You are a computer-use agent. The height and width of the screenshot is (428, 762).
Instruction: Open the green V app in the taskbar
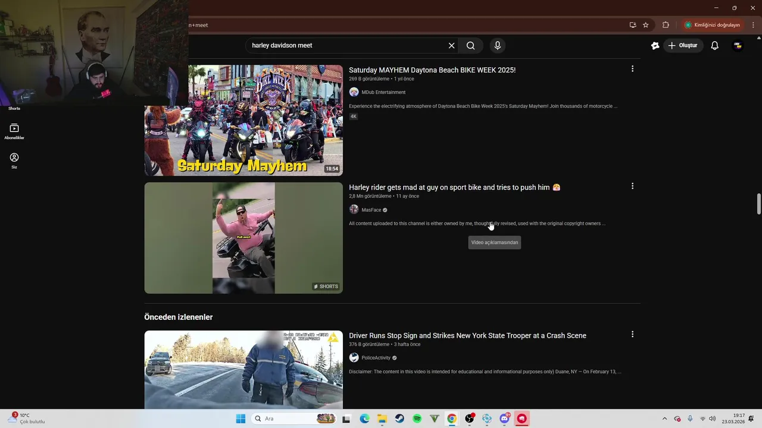tap(435, 418)
